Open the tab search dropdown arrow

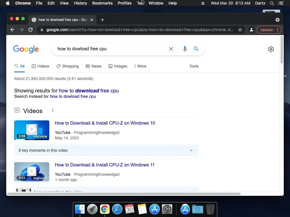278,20
